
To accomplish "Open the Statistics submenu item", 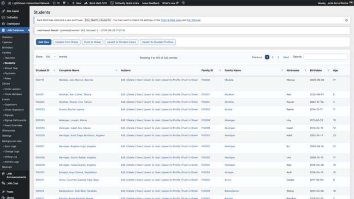I will pyautogui.click(x=7, y=37).
